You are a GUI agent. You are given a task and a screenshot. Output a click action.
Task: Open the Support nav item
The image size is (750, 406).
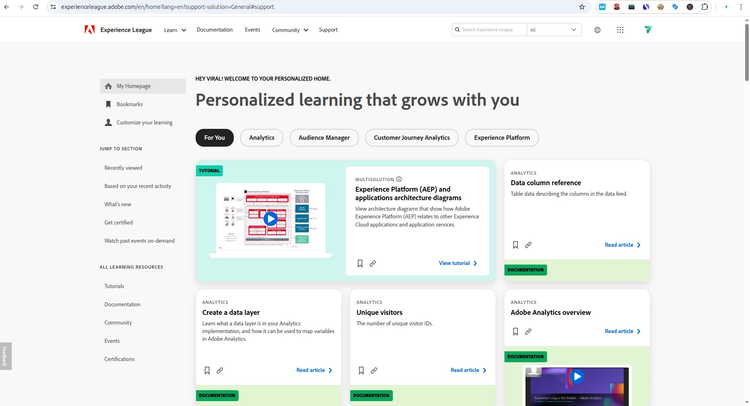click(328, 30)
